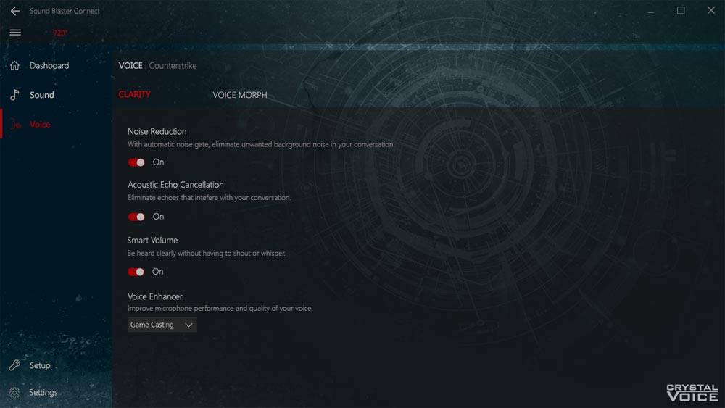The width and height of the screenshot is (725, 408).
Task: Open the hamburger menu
Action: click(x=14, y=32)
